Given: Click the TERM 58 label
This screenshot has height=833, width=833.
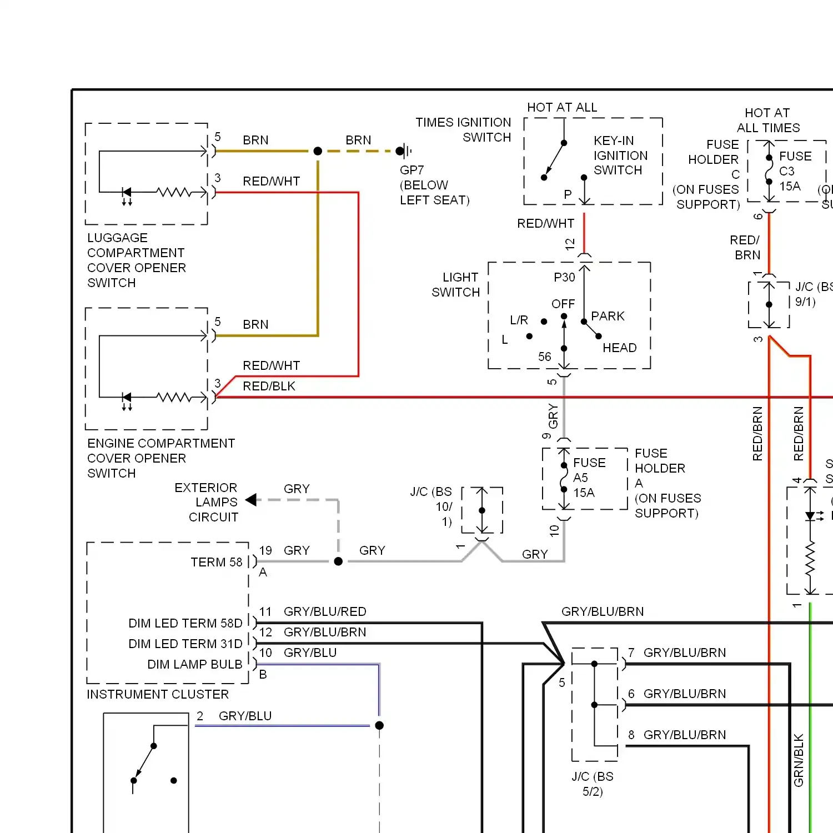Looking at the screenshot, I should tap(217, 562).
